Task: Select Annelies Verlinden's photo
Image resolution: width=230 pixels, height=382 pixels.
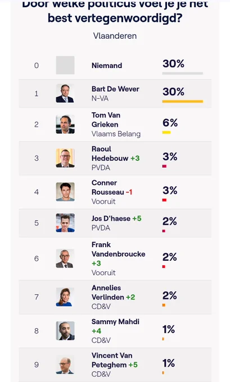Action: [x=65, y=297]
